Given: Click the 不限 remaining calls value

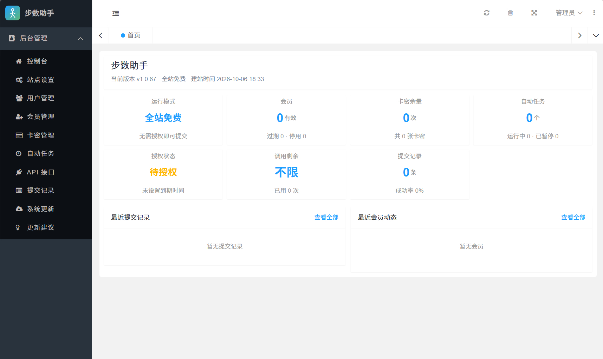Looking at the screenshot, I should point(286,172).
